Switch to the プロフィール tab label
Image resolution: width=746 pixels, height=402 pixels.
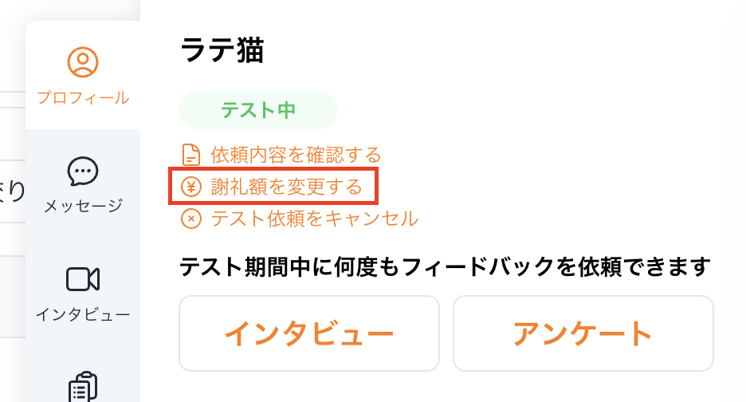[x=83, y=99]
